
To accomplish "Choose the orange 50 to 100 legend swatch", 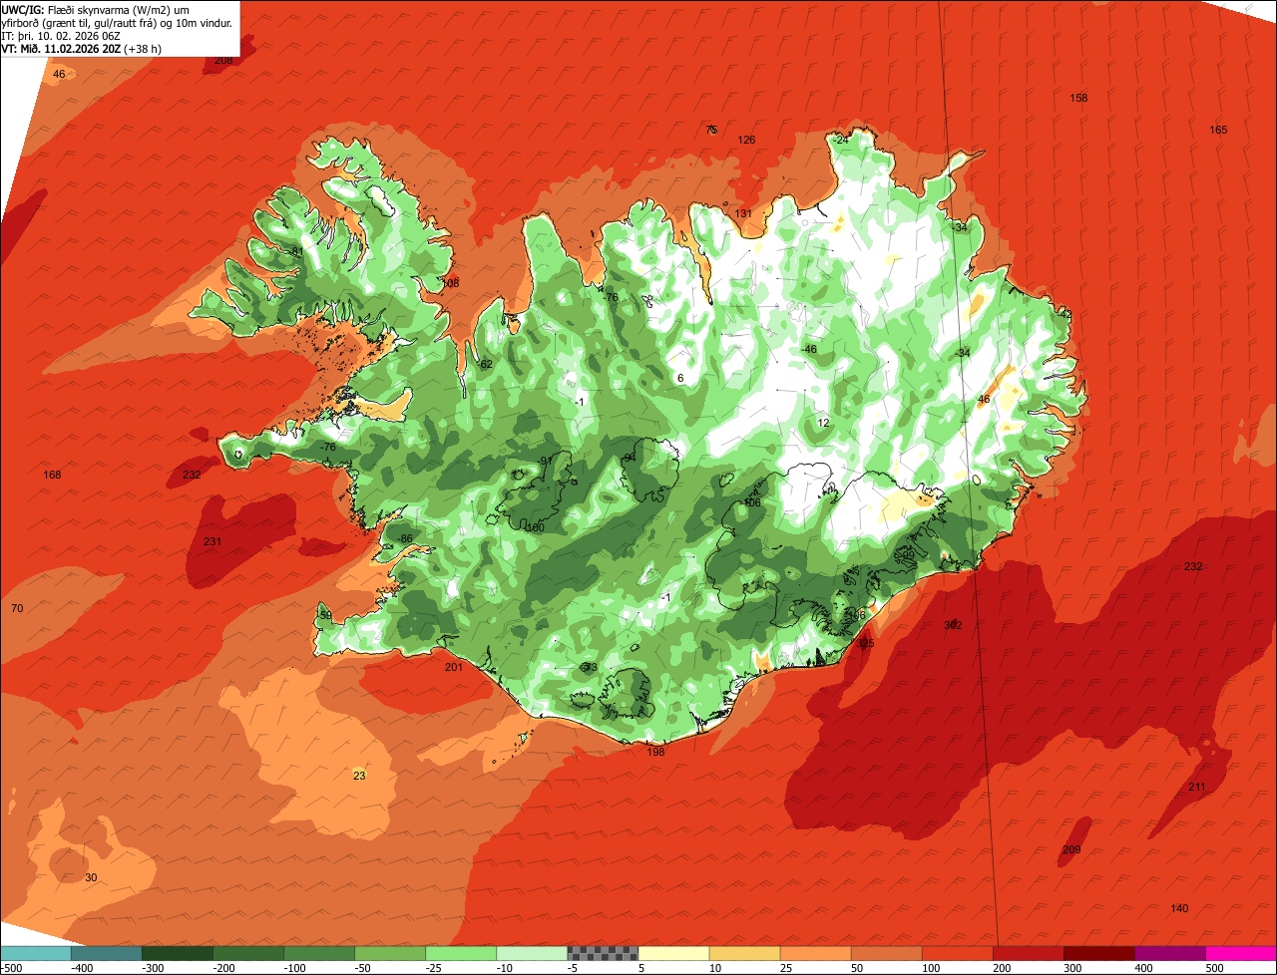I will click(886, 953).
